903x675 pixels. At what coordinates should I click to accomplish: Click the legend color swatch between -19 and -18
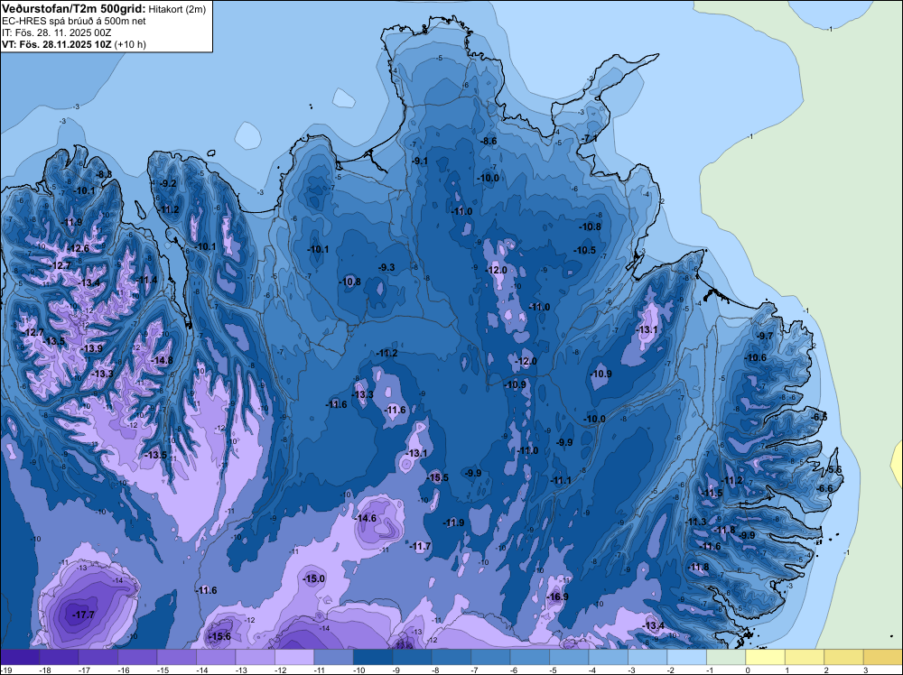(x=20, y=657)
